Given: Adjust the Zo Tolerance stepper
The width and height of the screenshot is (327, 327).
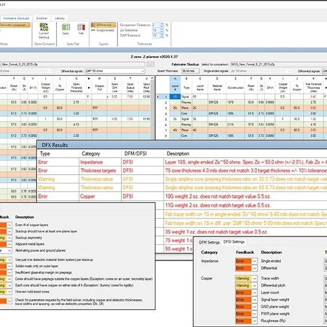Looking at the screenshot, I should point(162,30).
